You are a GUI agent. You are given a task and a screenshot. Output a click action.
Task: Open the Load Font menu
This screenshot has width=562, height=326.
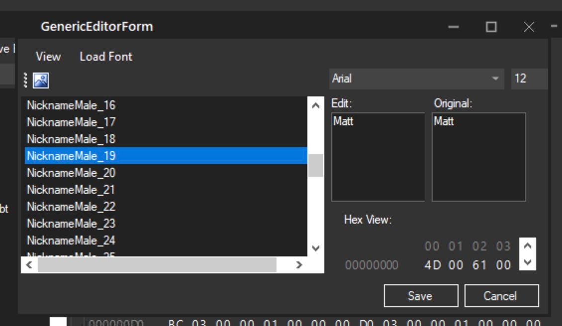[106, 57]
